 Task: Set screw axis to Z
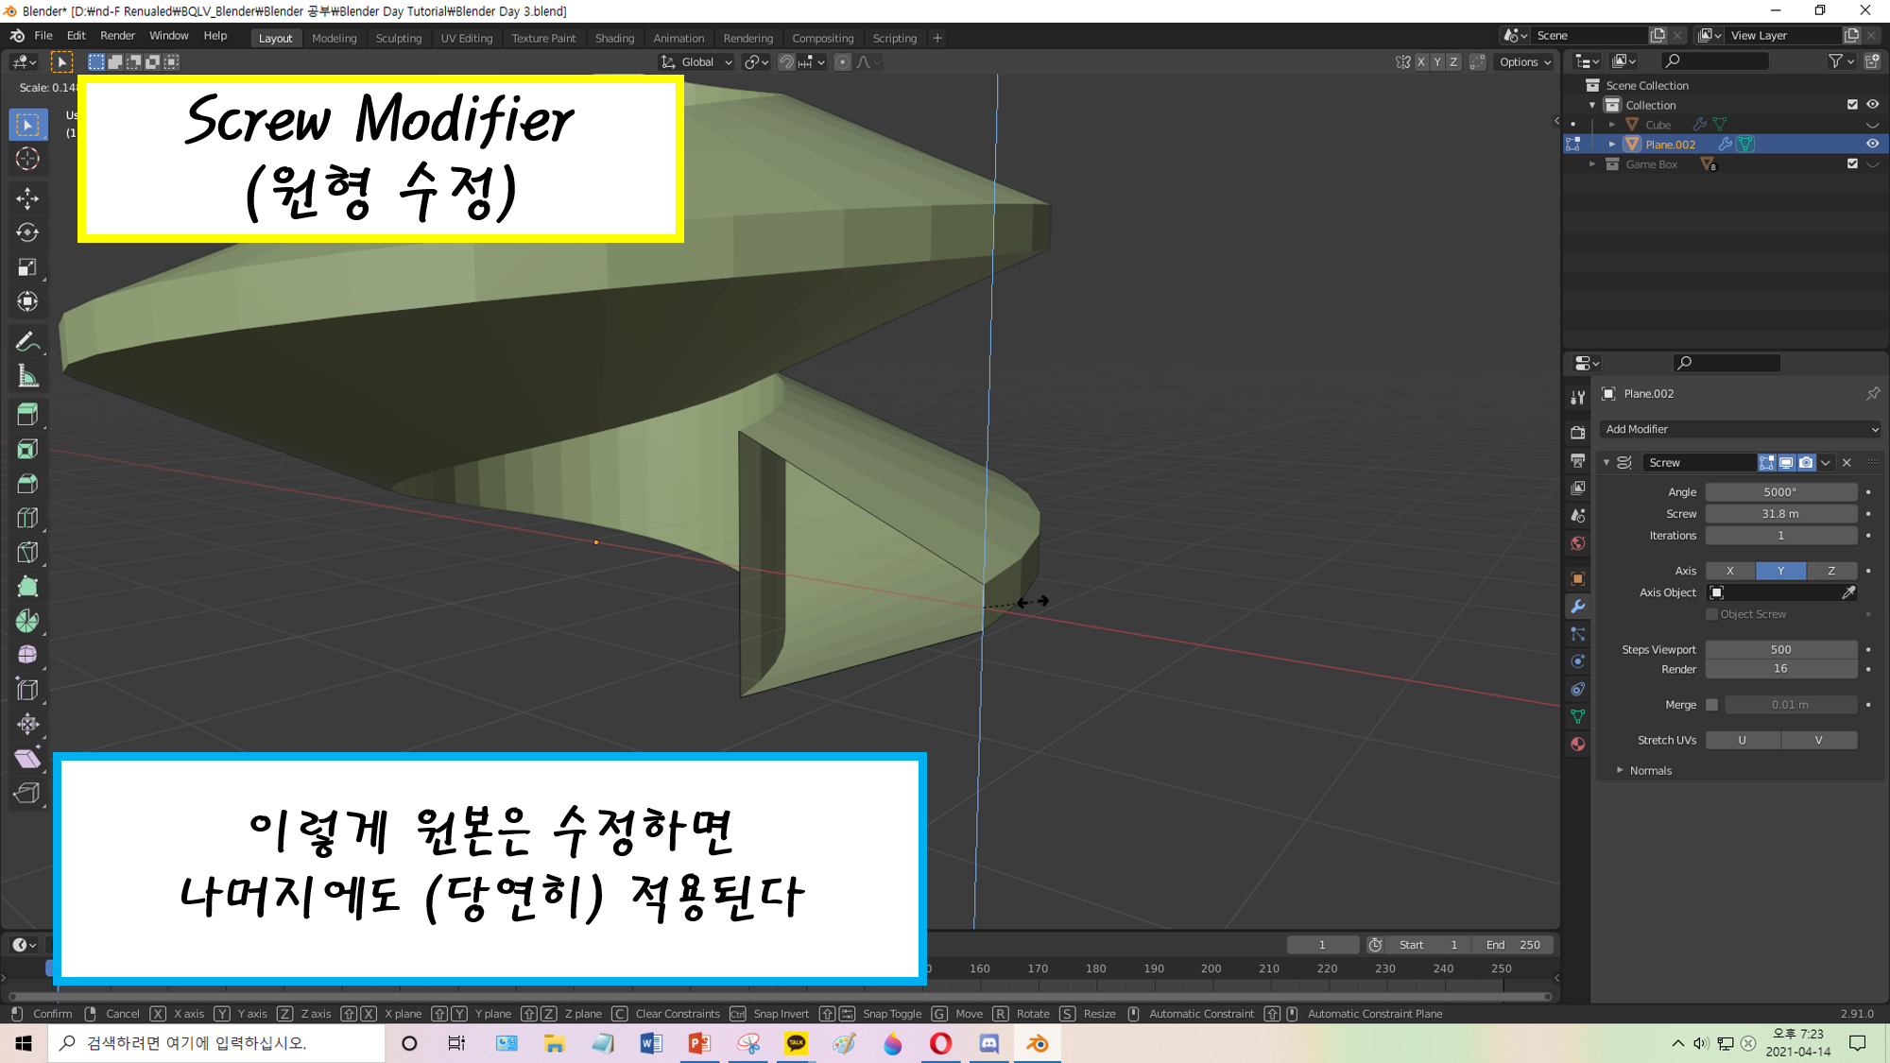pyautogui.click(x=1830, y=571)
